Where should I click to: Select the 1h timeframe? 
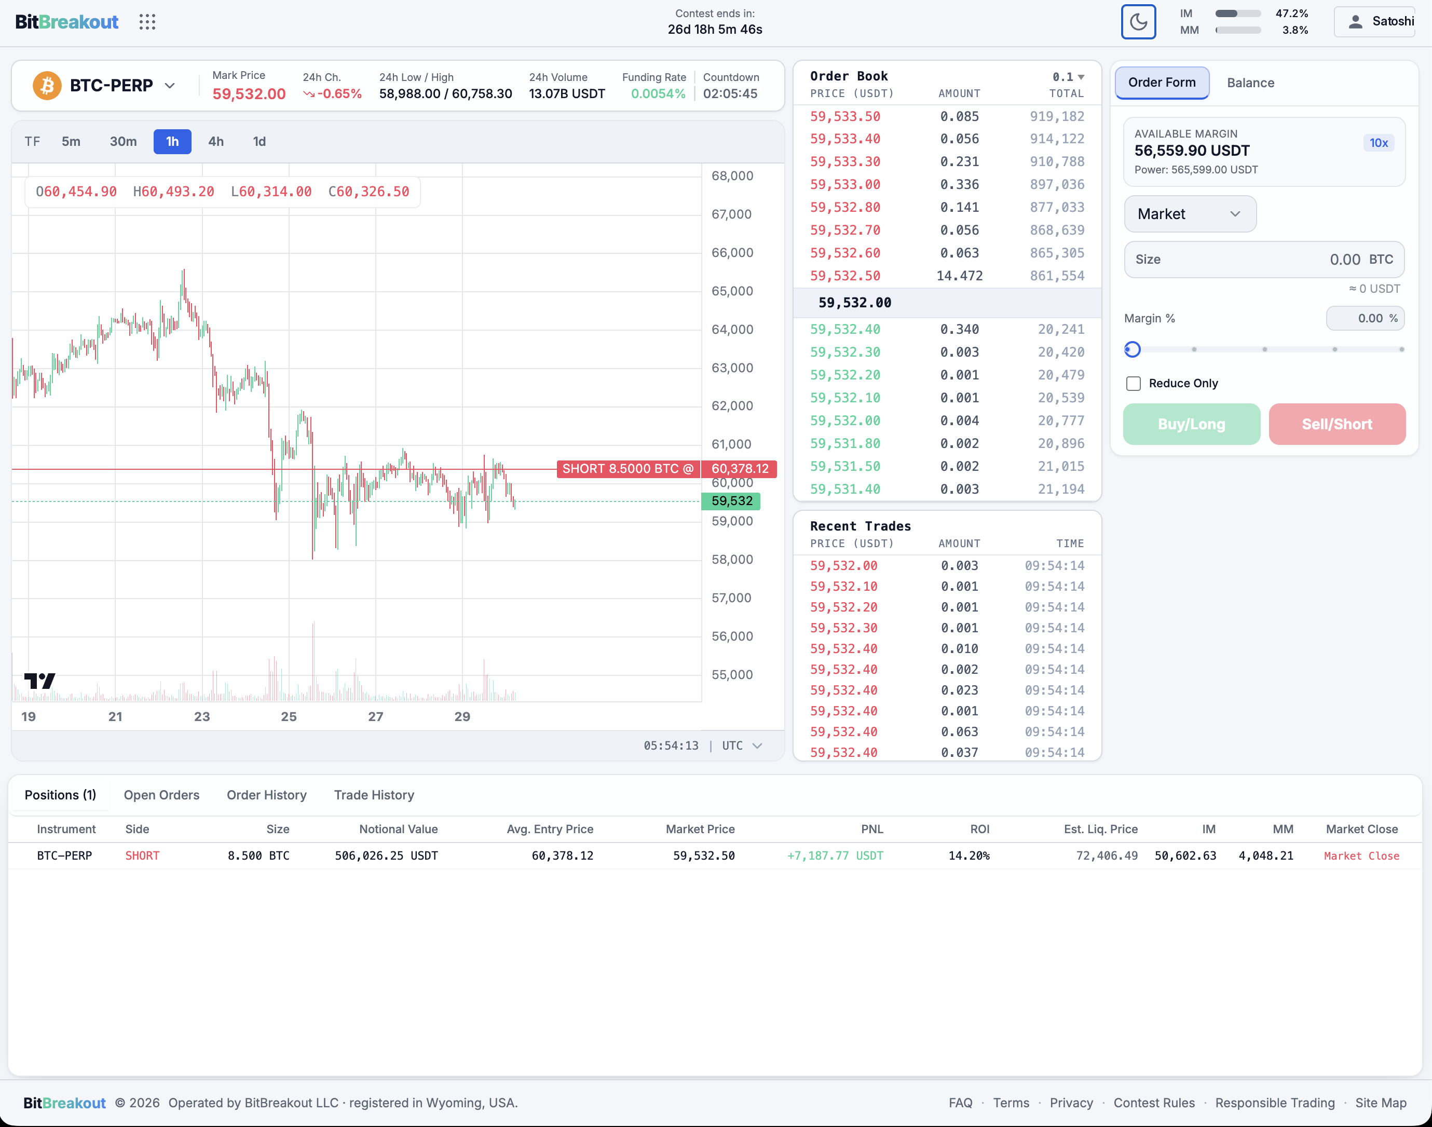pos(172,142)
